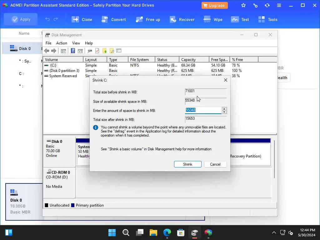Click the Unallocated black legend swatch
This screenshot has width=320, height=240.
[47, 205]
